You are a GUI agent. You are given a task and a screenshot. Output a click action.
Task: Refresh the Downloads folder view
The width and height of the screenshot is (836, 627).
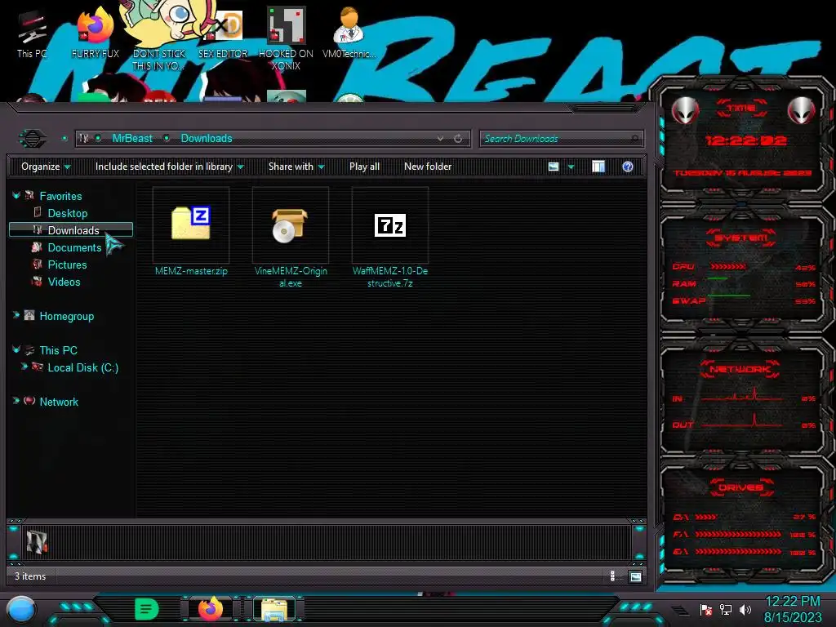[x=458, y=139]
